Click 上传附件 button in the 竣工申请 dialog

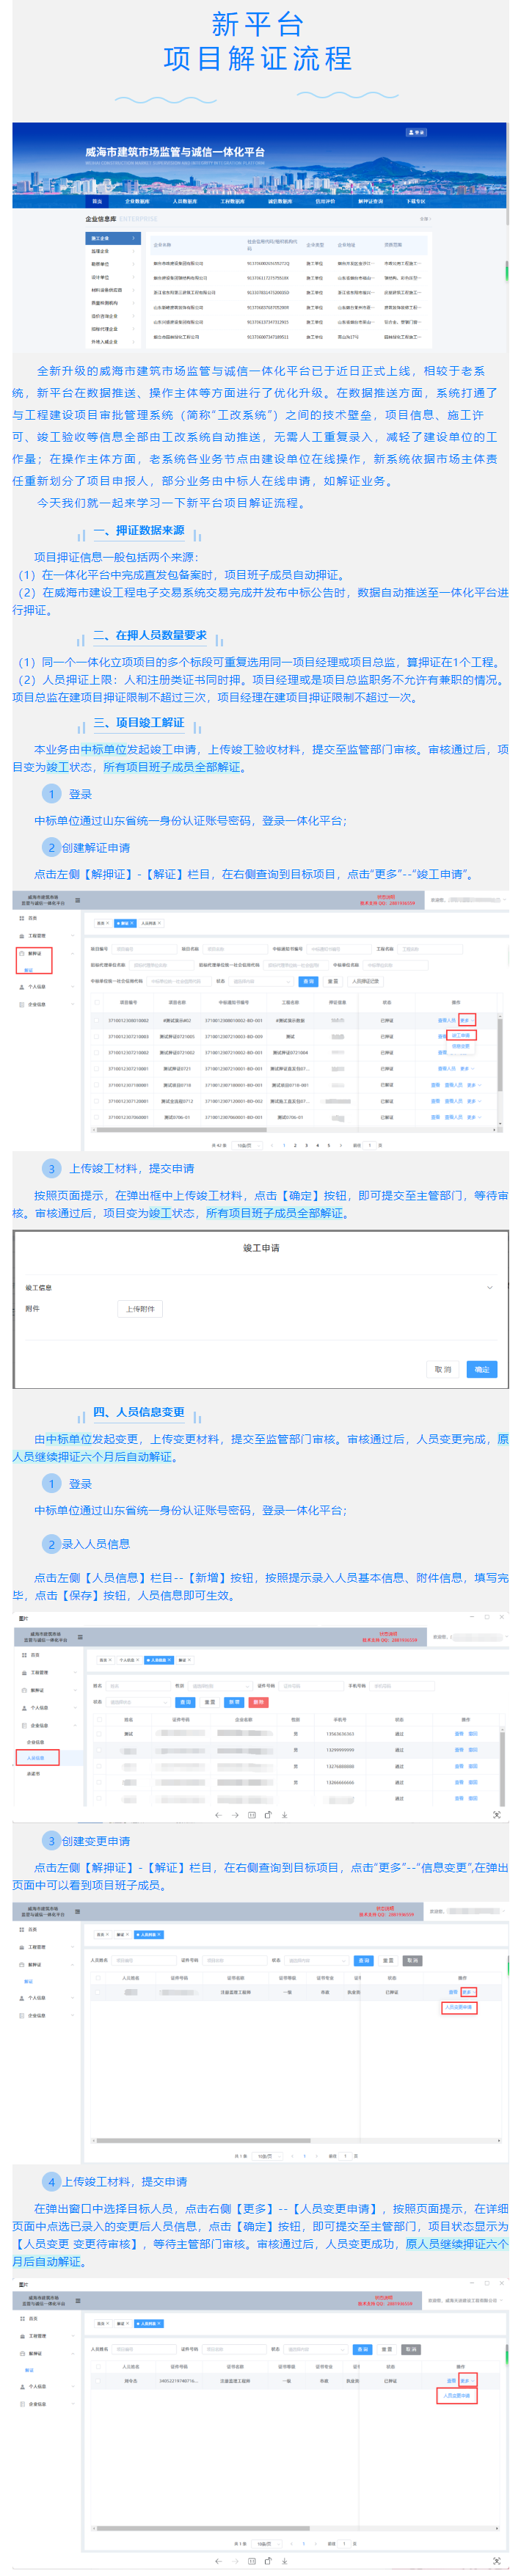pyautogui.click(x=140, y=1309)
